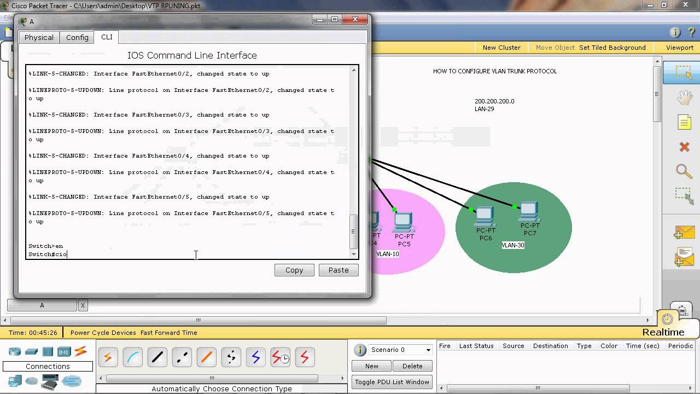700x394 pixels.
Task: Activate the red Delete tool
Action: [684, 147]
